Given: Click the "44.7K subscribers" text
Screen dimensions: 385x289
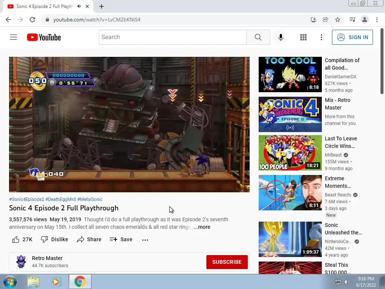Looking at the screenshot, I should pyautogui.click(x=50, y=266).
